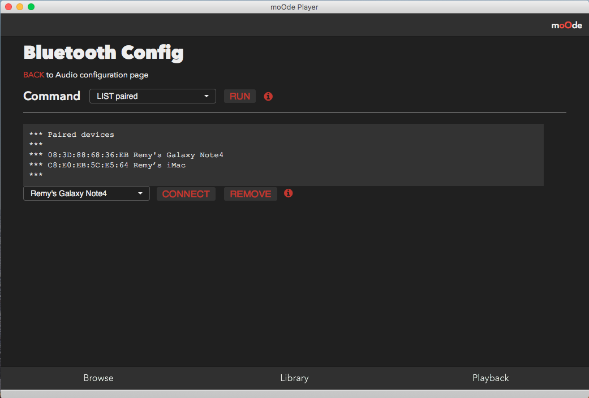Minimize the moOde Player window
This screenshot has height=398, width=589.
[x=20, y=7]
